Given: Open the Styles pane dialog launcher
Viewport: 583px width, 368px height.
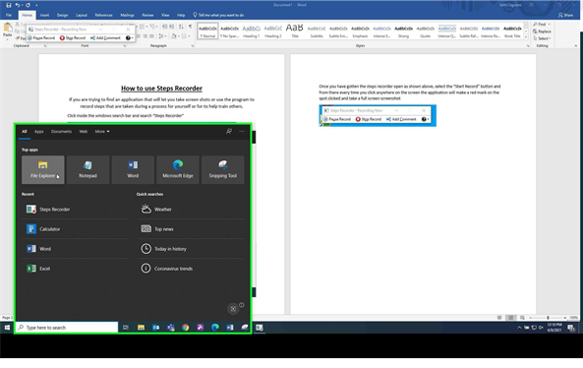Looking at the screenshot, I should pos(528,46).
